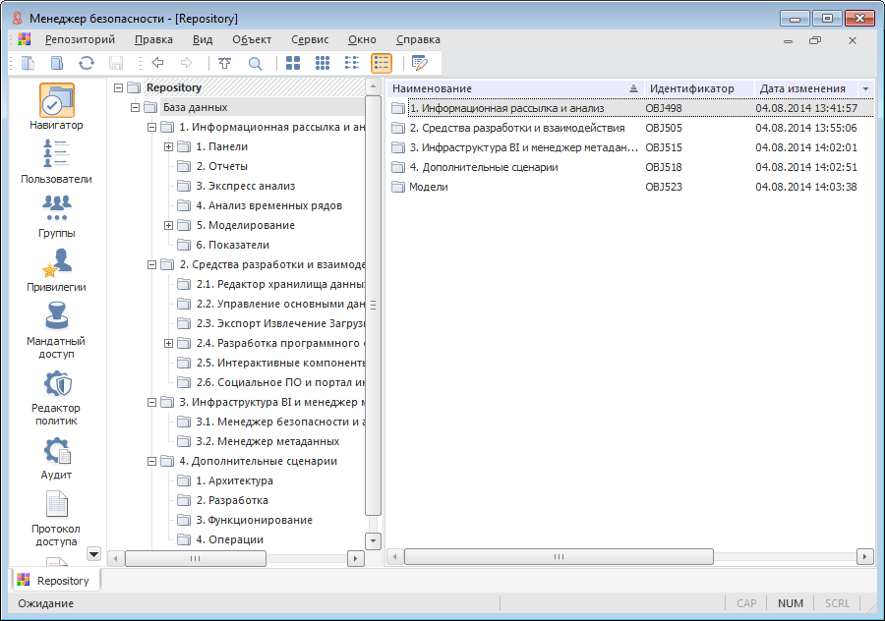This screenshot has width=885, height=621.
Task: Open Привилегии in the sidebar
Action: click(x=56, y=270)
